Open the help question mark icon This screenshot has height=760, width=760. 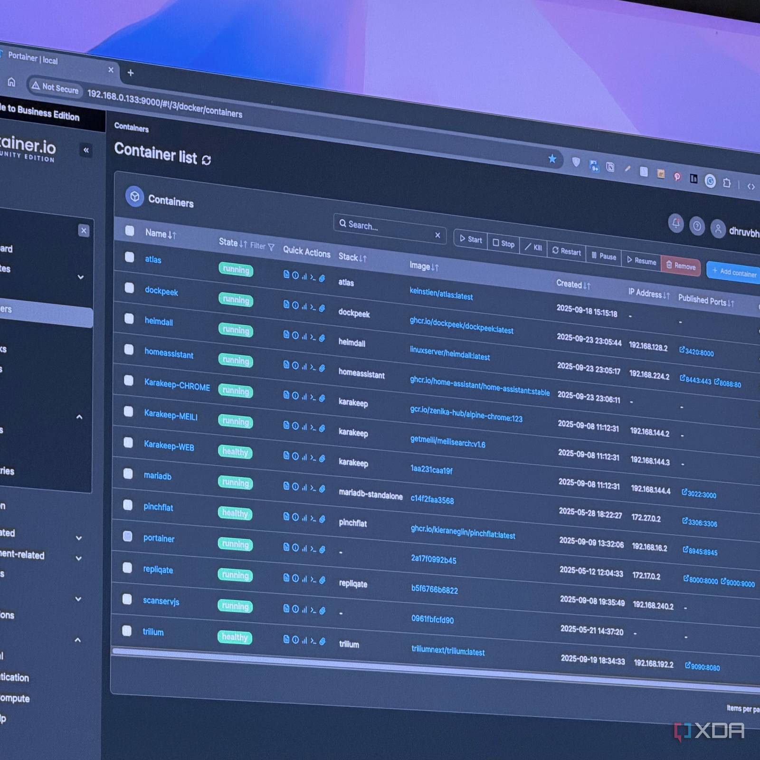point(697,226)
